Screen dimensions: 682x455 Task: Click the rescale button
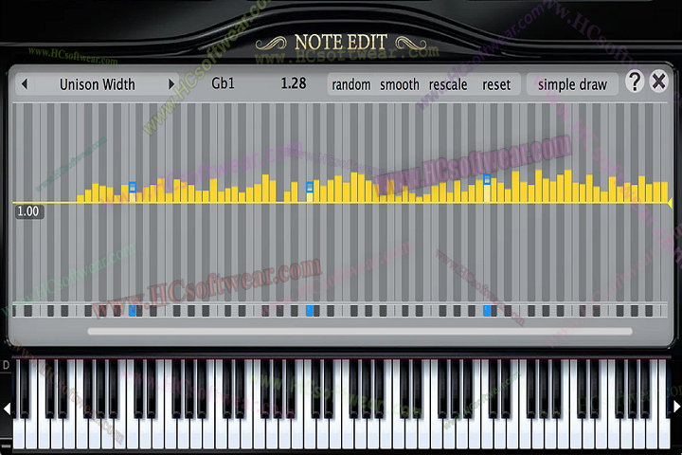tap(448, 84)
